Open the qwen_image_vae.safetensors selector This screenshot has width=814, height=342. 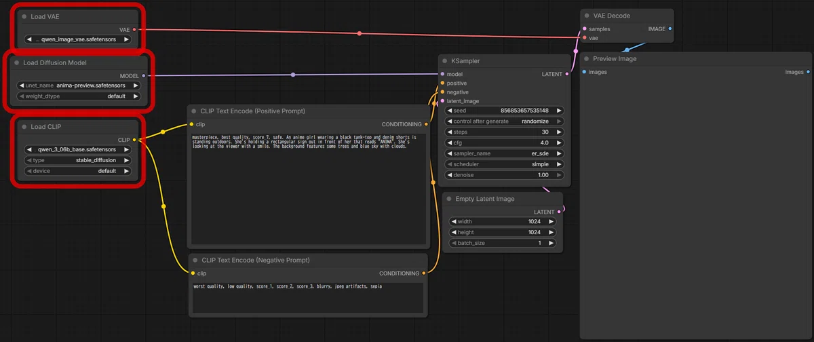pos(79,39)
